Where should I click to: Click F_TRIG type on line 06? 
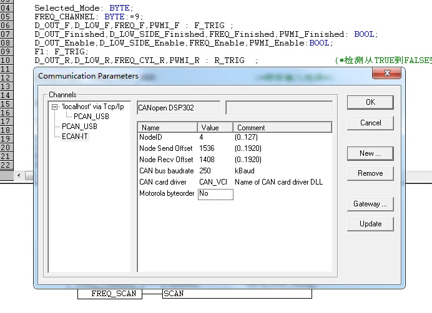[x=209, y=26]
